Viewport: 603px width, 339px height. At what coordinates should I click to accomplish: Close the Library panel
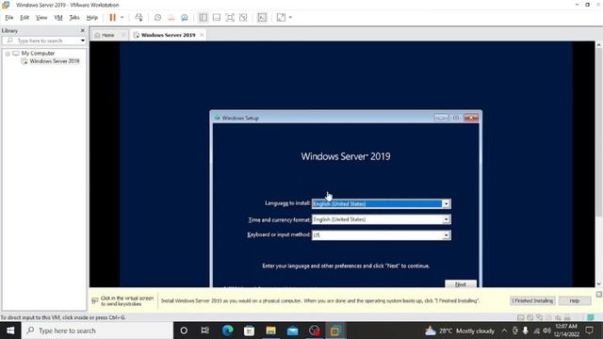pyautogui.click(x=82, y=30)
